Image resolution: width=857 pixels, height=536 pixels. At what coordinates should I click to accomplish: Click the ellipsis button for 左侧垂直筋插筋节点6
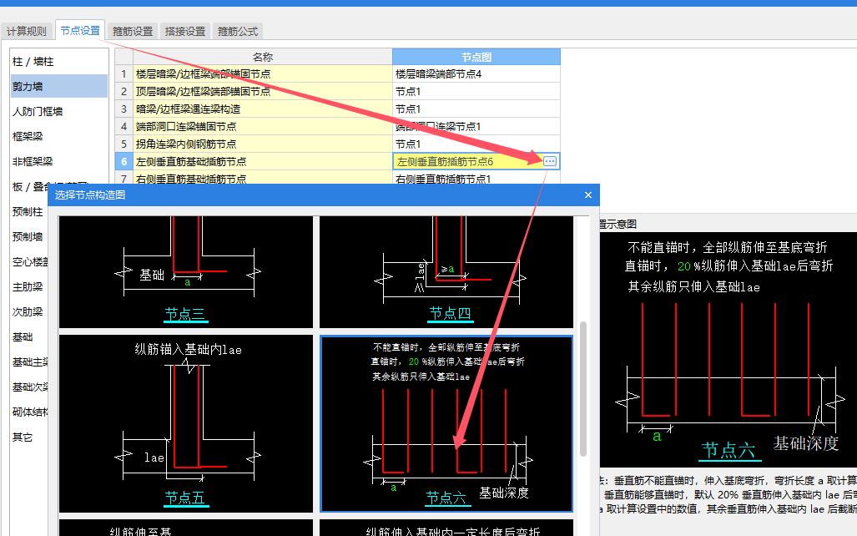pos(550,161)
